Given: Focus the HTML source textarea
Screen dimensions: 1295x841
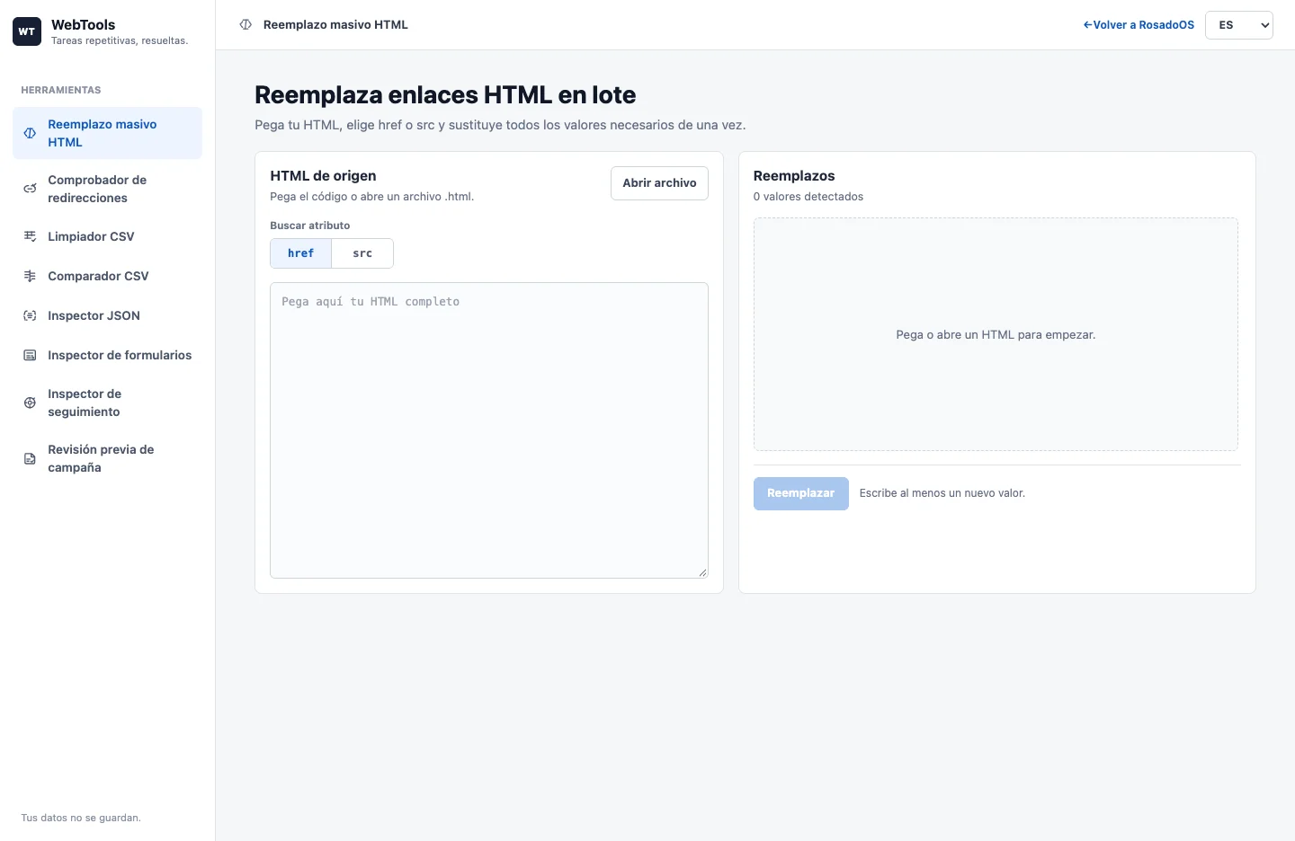Looking at the screenshot, I should coord(489,430).
